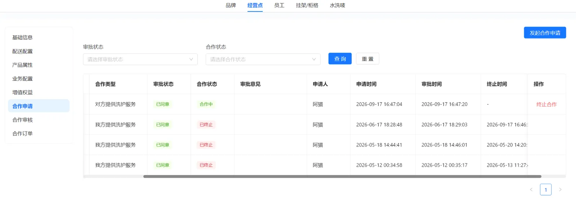Viewport: 576px width, 204px height.
Task: Open 合作订单 sidebar item
Action: pyautogui.click(x=39, y=133)
